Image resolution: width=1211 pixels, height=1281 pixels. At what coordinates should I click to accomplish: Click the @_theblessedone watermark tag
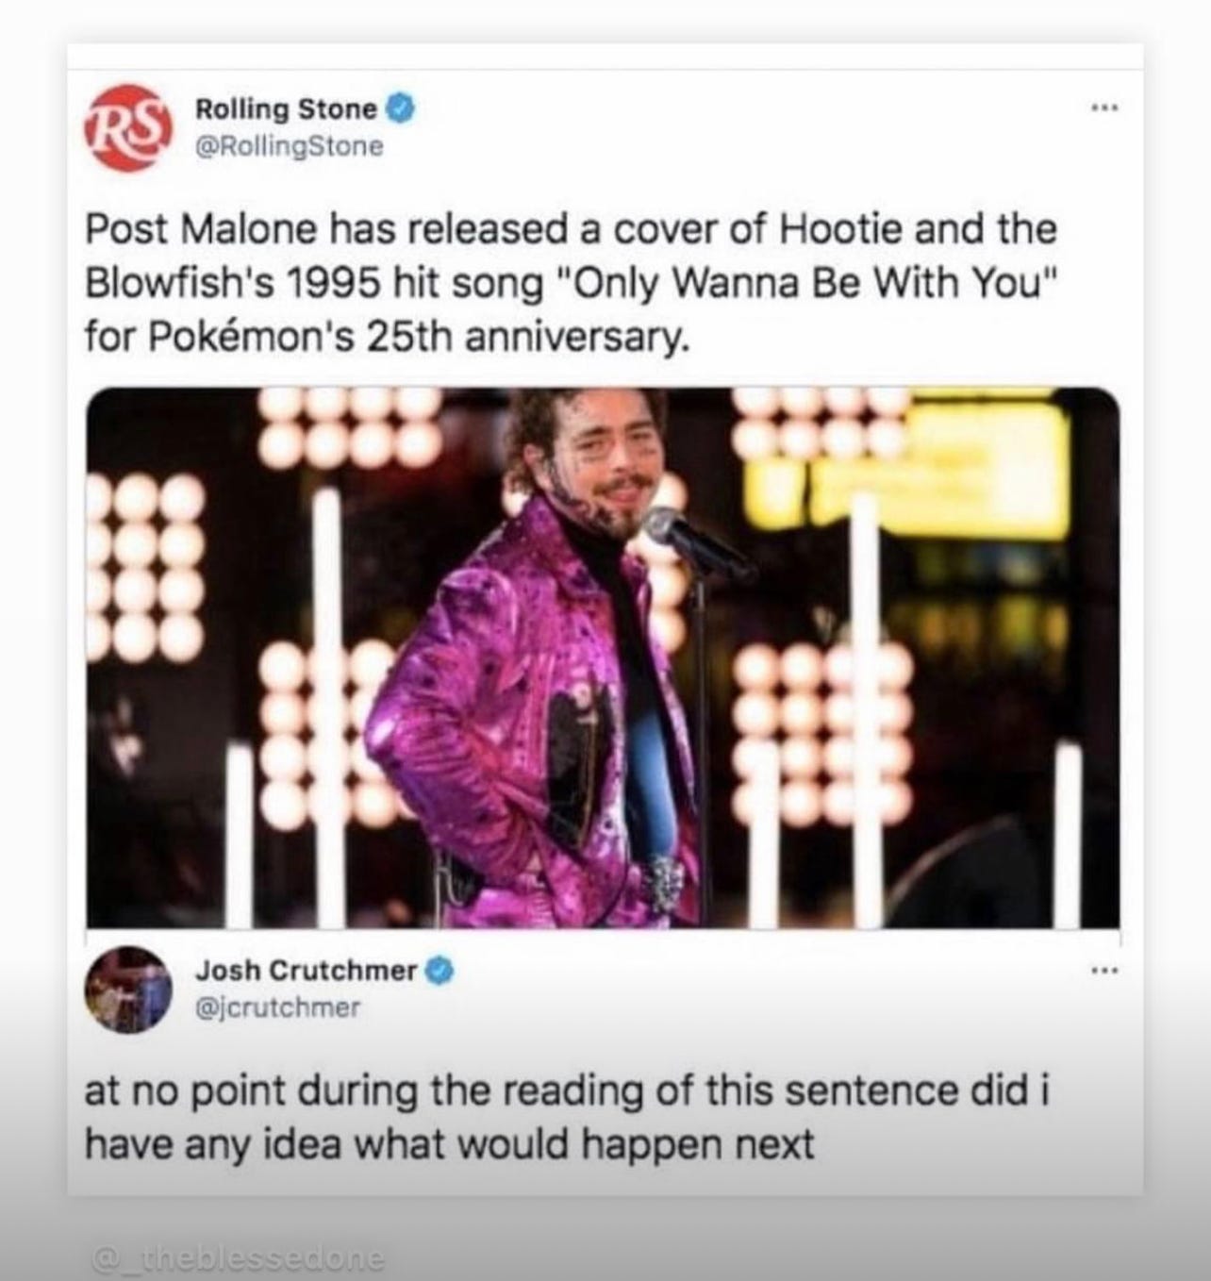(x=237, y=1258)
